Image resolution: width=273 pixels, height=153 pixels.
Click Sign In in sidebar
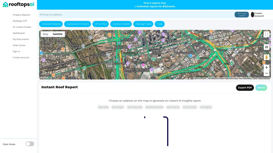[x=16, y=51]
